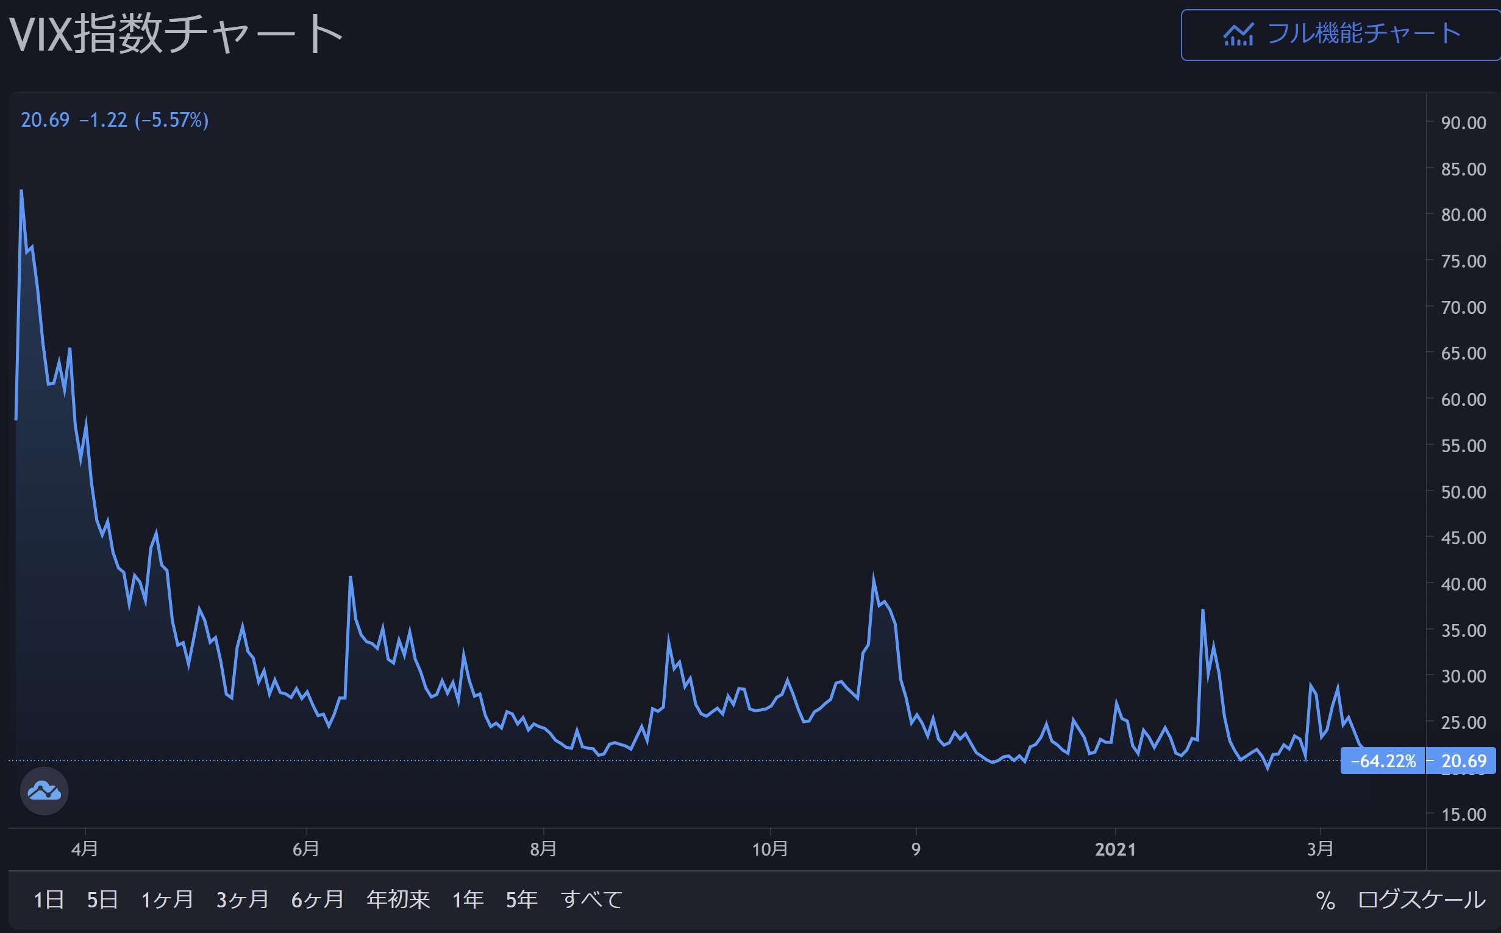Click the 6月 time axis label
Viewport: 1501px width, 933px height.
coord(306,849)
